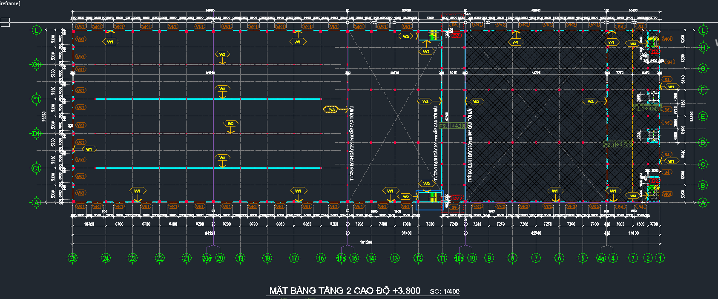718x299 pixels.
Task: Click the UCS origin square icon
Action: click(5, 23)
